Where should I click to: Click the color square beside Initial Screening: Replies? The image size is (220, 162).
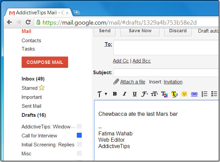[x=79, y=144]
